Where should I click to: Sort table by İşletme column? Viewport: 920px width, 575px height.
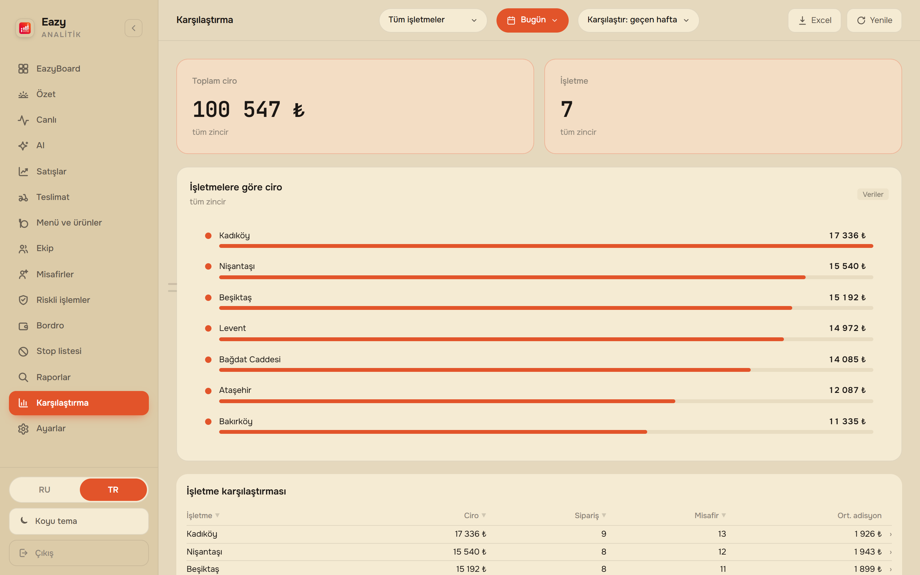(203, 516)
